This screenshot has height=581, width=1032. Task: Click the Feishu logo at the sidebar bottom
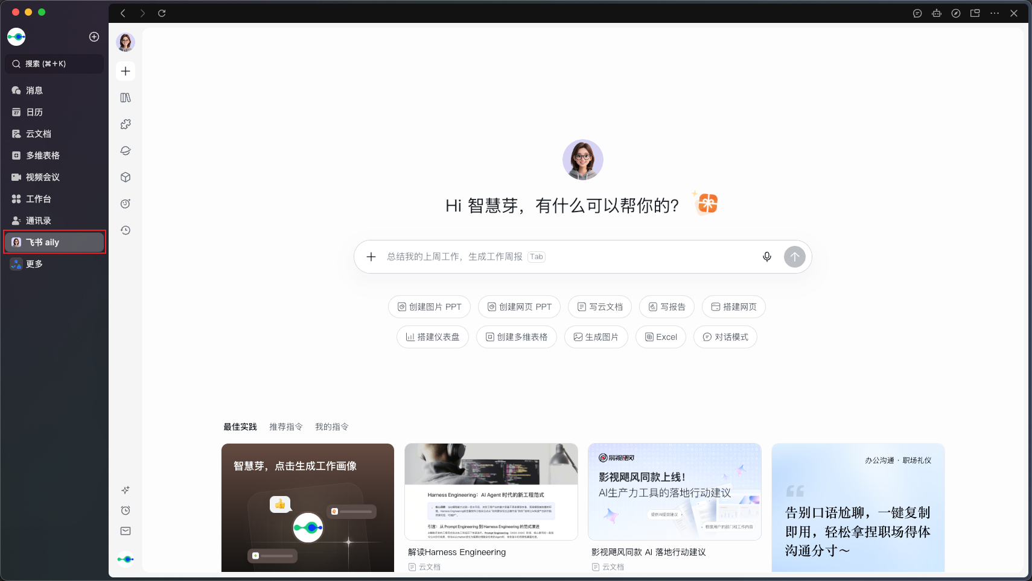126,559
